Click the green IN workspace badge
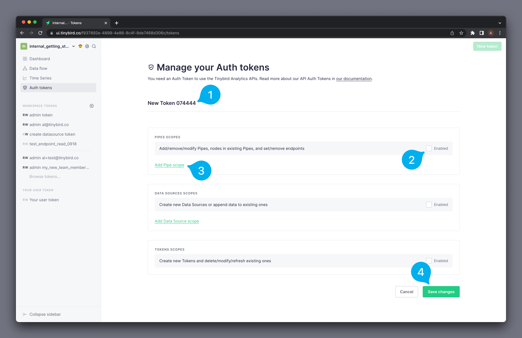The width and height of the screenshot is (522, 338). click(x=24, y=46)
